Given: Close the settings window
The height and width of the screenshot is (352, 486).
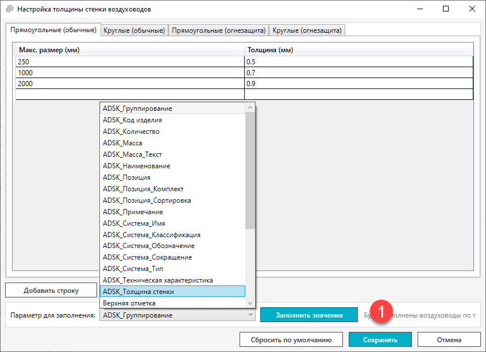Looking at the screenshot, I should coord(472,9).
